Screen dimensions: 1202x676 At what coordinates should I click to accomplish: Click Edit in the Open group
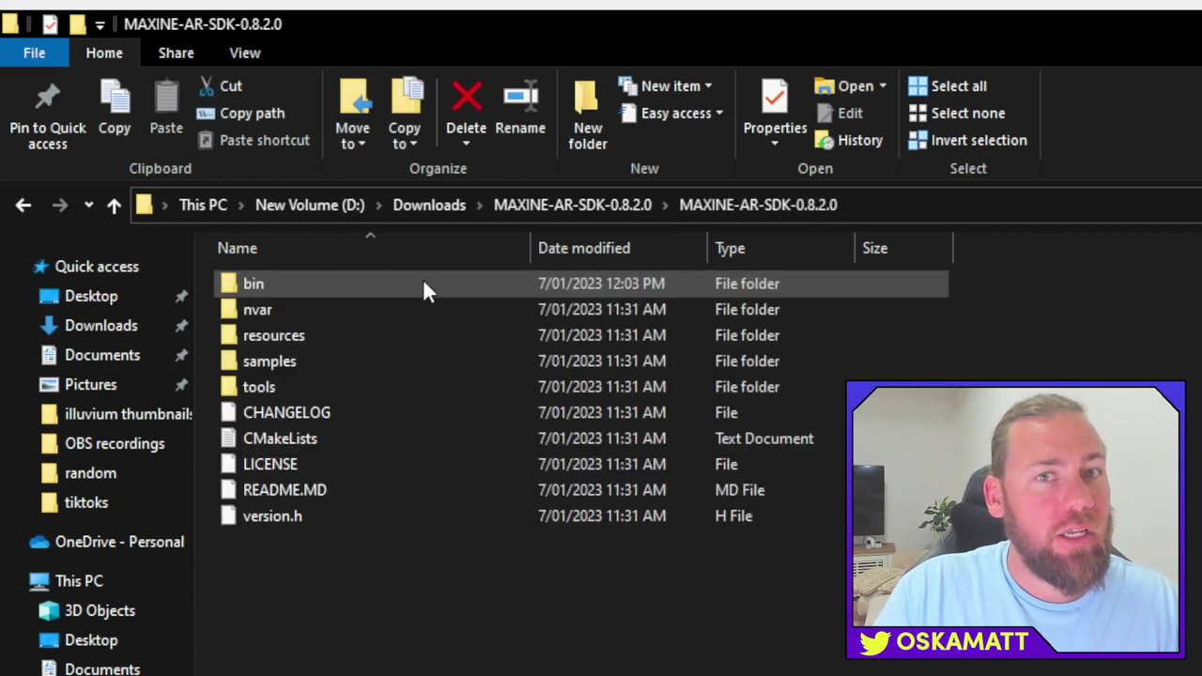[x=839, y=113]
